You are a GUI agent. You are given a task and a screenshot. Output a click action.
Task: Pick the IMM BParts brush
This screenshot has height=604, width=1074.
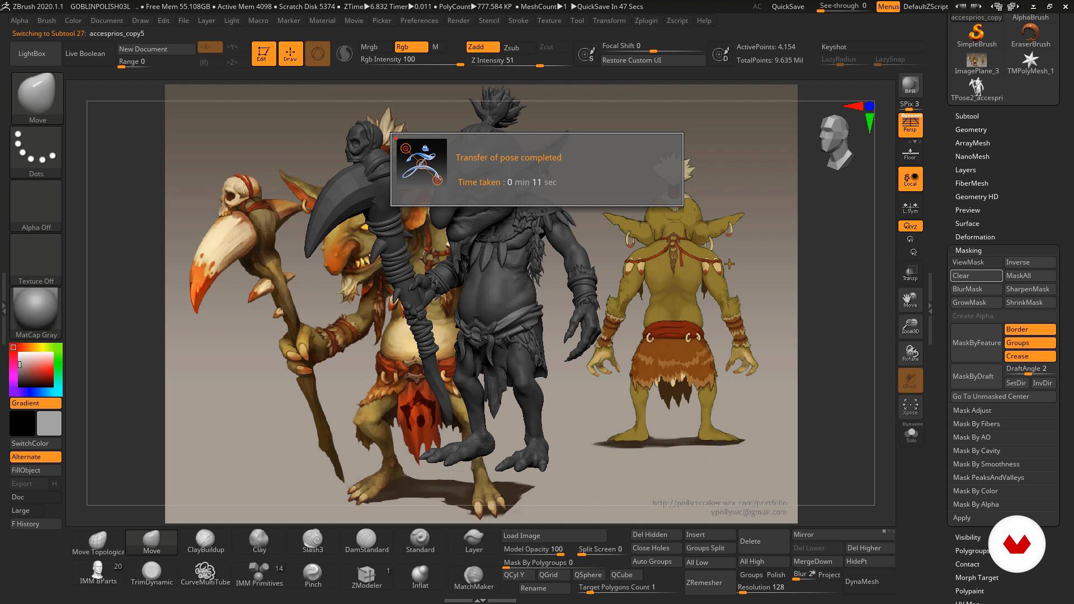coord(98,574)
